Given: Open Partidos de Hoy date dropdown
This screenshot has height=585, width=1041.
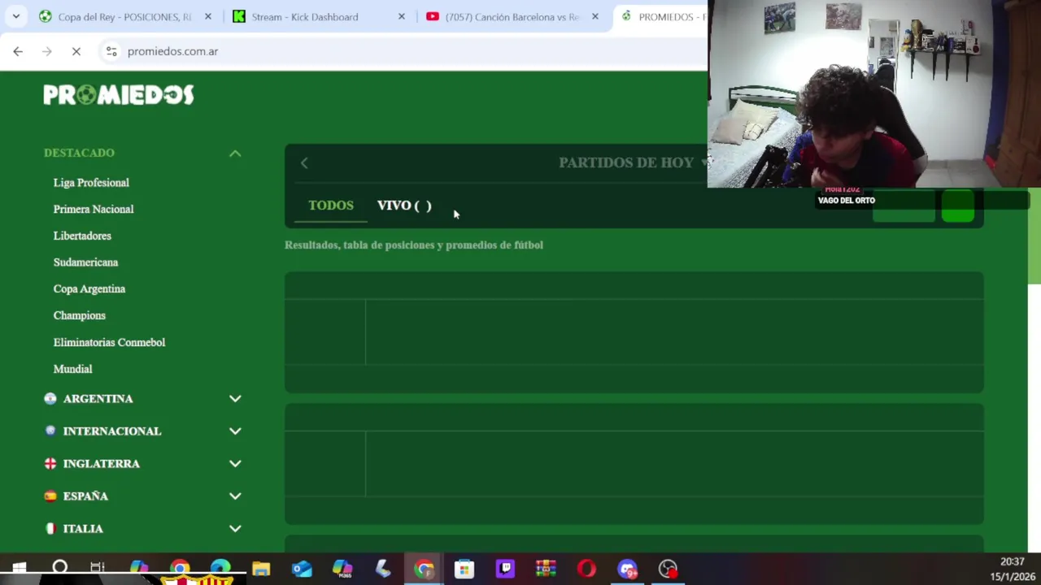Looking at the screenshot, I should coord(632,162).
